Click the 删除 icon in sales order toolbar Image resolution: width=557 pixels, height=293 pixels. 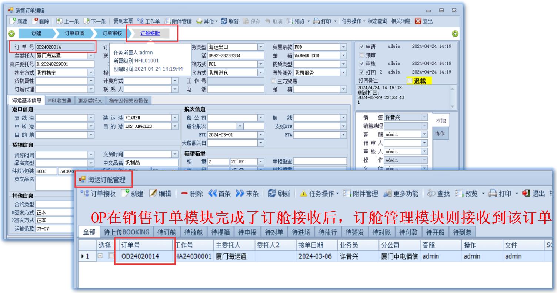pos(35,21)
